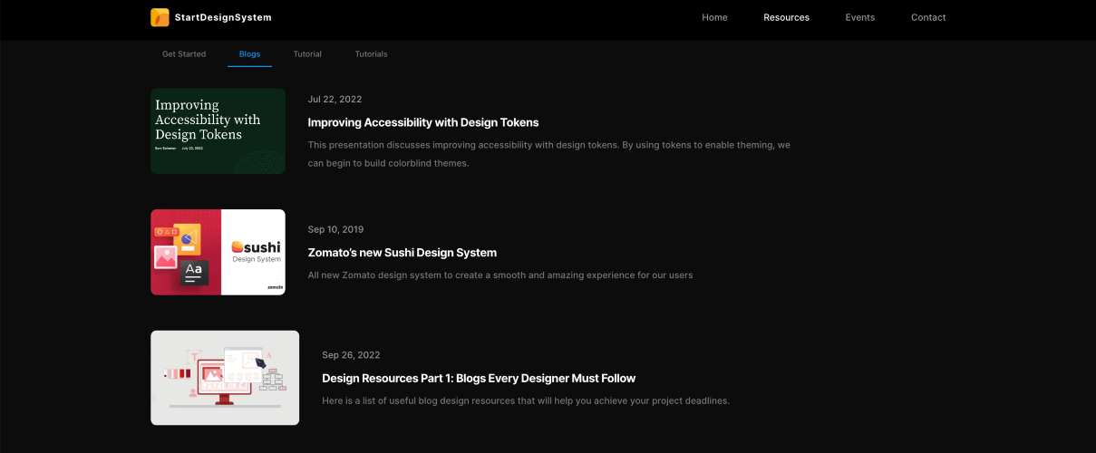This screenshot has height=453, width=1096.
Task: Select the Blogs tab
Action: 249,54
